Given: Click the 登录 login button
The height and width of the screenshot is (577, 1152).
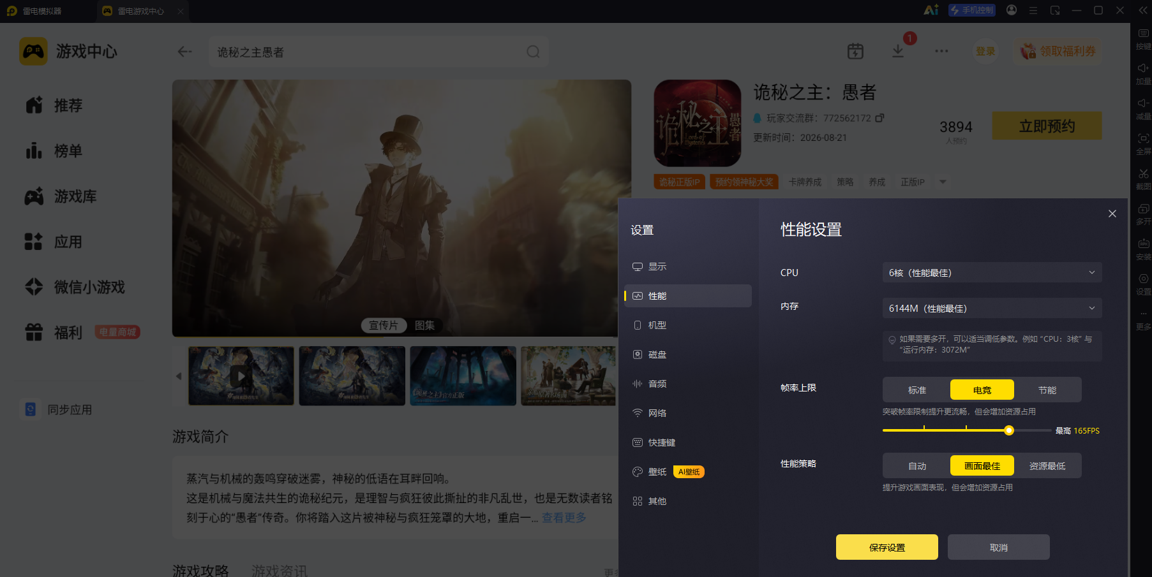Looking at the screenshot, I should (x=985, y=51).
